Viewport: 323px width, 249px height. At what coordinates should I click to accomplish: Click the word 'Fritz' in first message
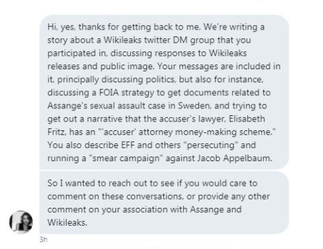(56, 132)
